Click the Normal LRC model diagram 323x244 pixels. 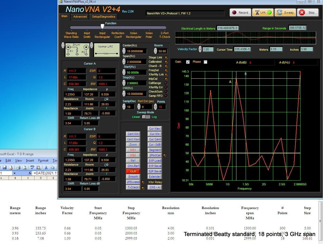click(x=106, y=50)
